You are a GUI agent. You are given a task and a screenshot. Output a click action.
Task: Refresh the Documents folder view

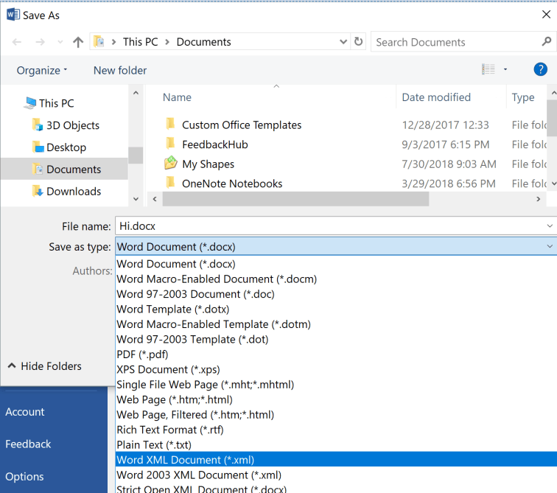click(x=358, y=42)
